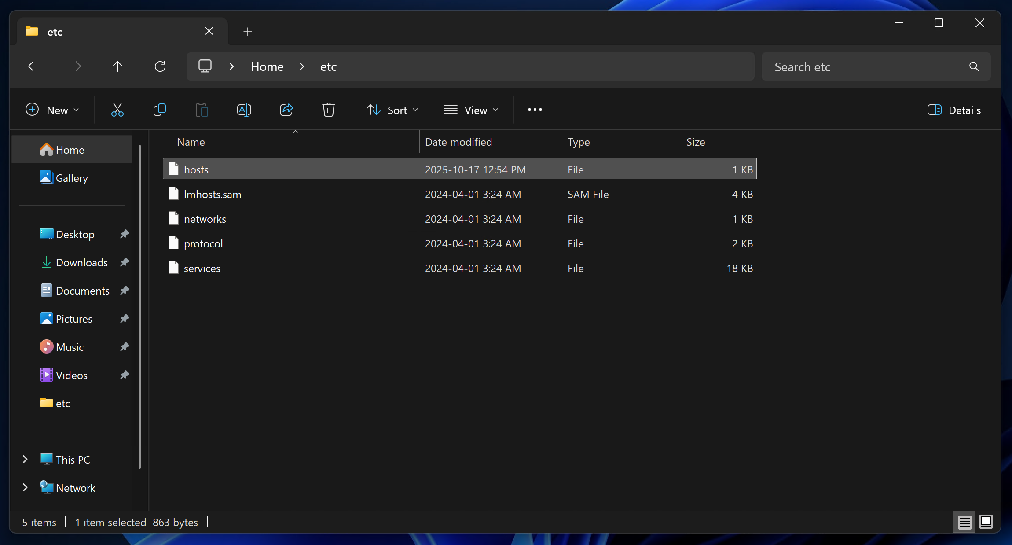
Task: Open the See more menu
Action: [x=534, y=110]
